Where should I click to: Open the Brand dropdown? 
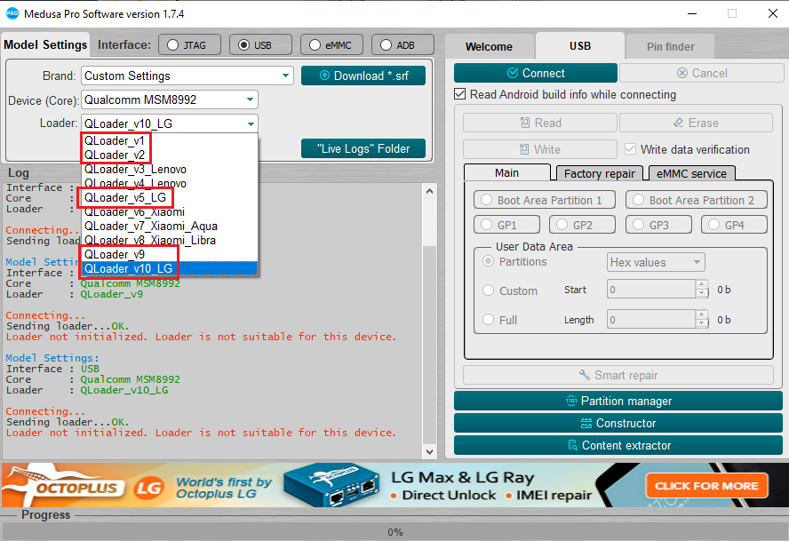(187, 76)
